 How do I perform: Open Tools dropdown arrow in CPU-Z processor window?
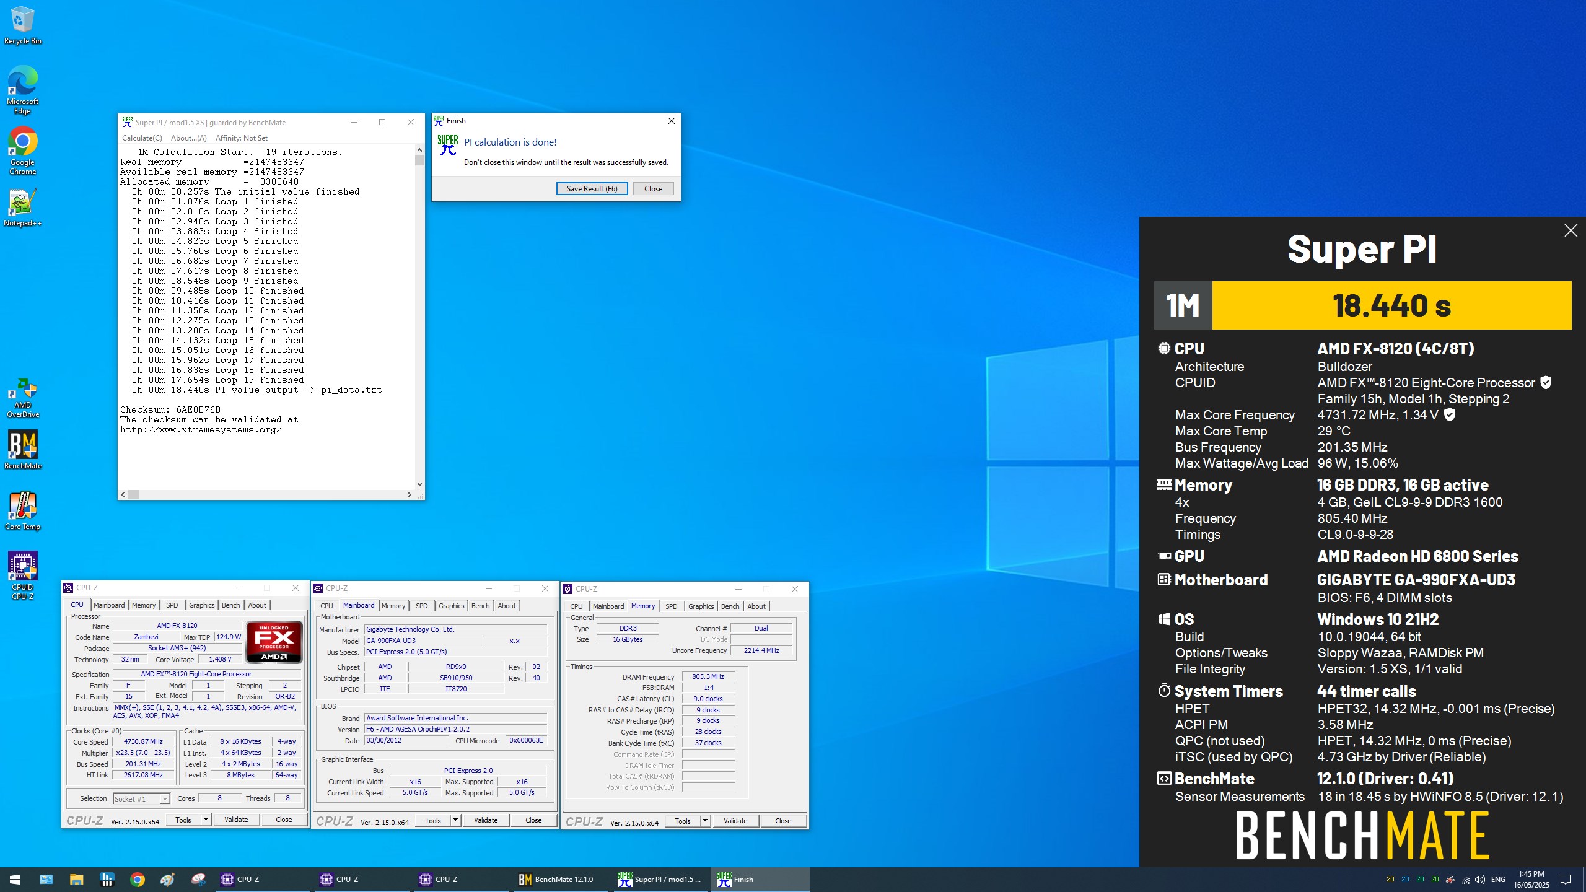coord(206,820)
